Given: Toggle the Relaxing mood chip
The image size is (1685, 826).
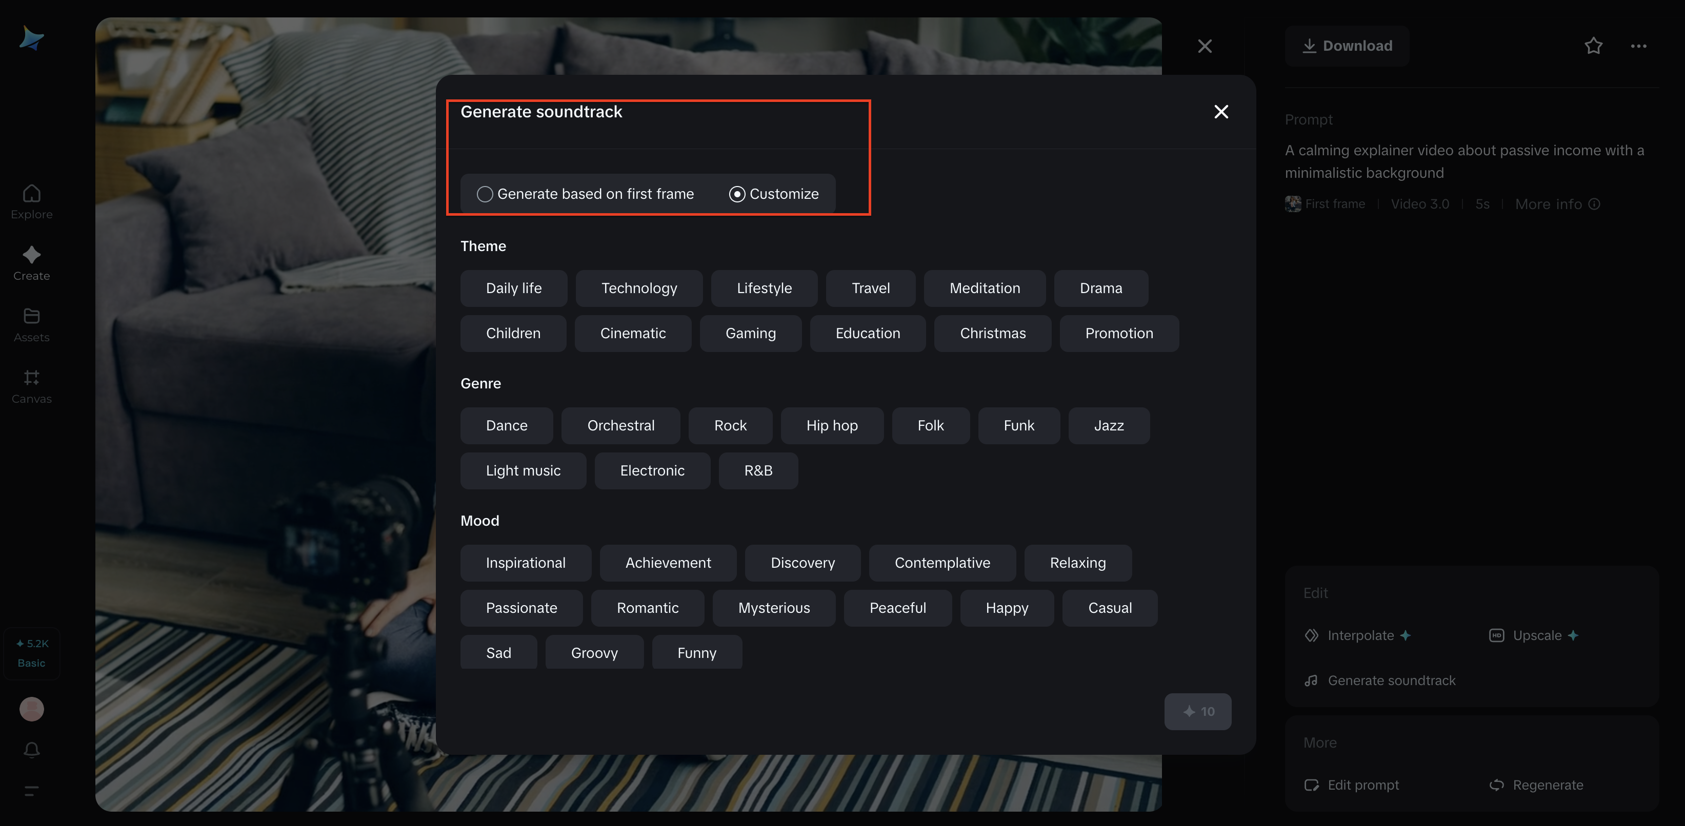Looking at the screenshot, I should 1077,563.
